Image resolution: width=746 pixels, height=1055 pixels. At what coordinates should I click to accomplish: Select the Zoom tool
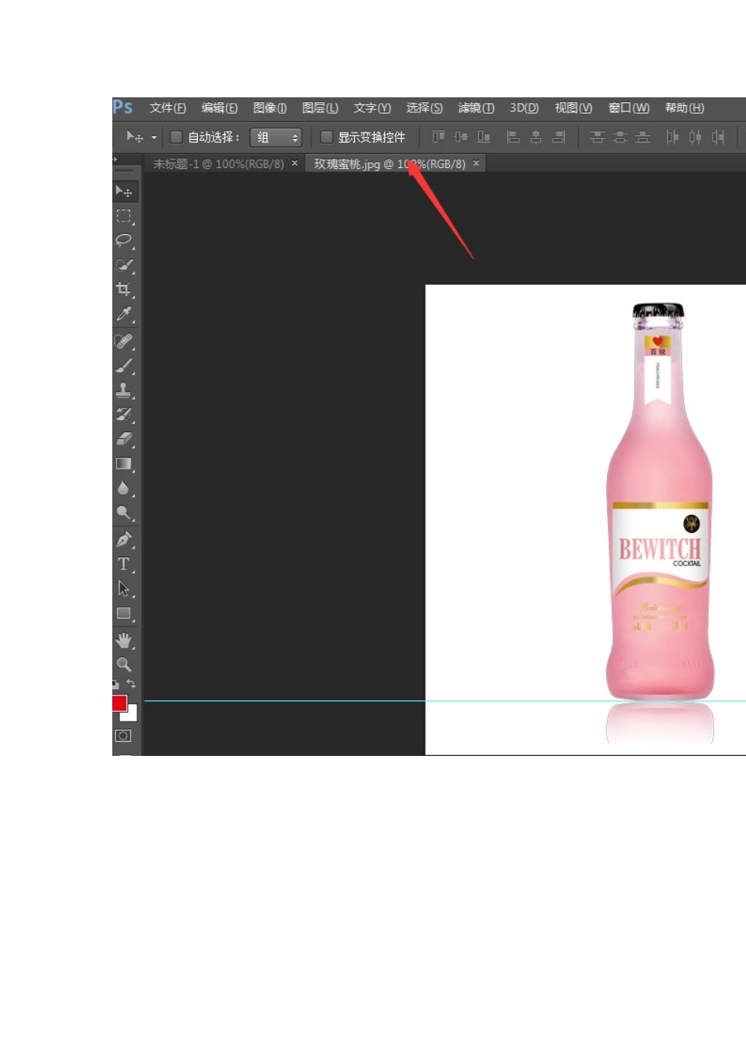[x=124, y=665]
